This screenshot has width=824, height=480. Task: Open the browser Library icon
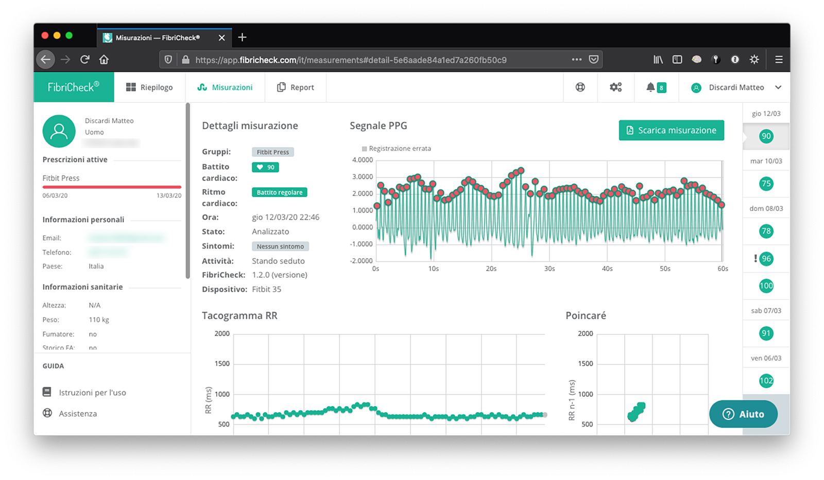click(x=658, y=60)
